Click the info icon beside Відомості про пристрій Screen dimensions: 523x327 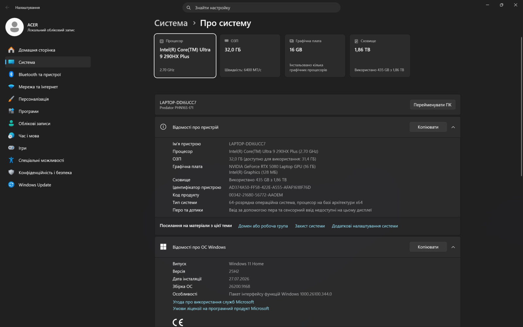(163, 127)
